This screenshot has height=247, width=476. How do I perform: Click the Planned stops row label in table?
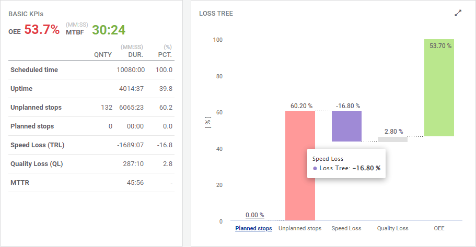[x=32, y=126]
